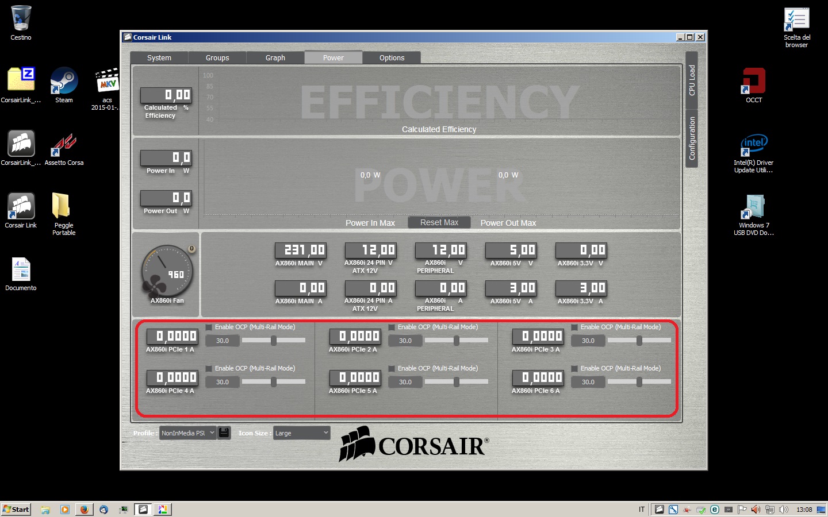Enable OCP for AX860i PCIe 6
The height and width of the screenshot is (517, 828).
click(574, 369)
